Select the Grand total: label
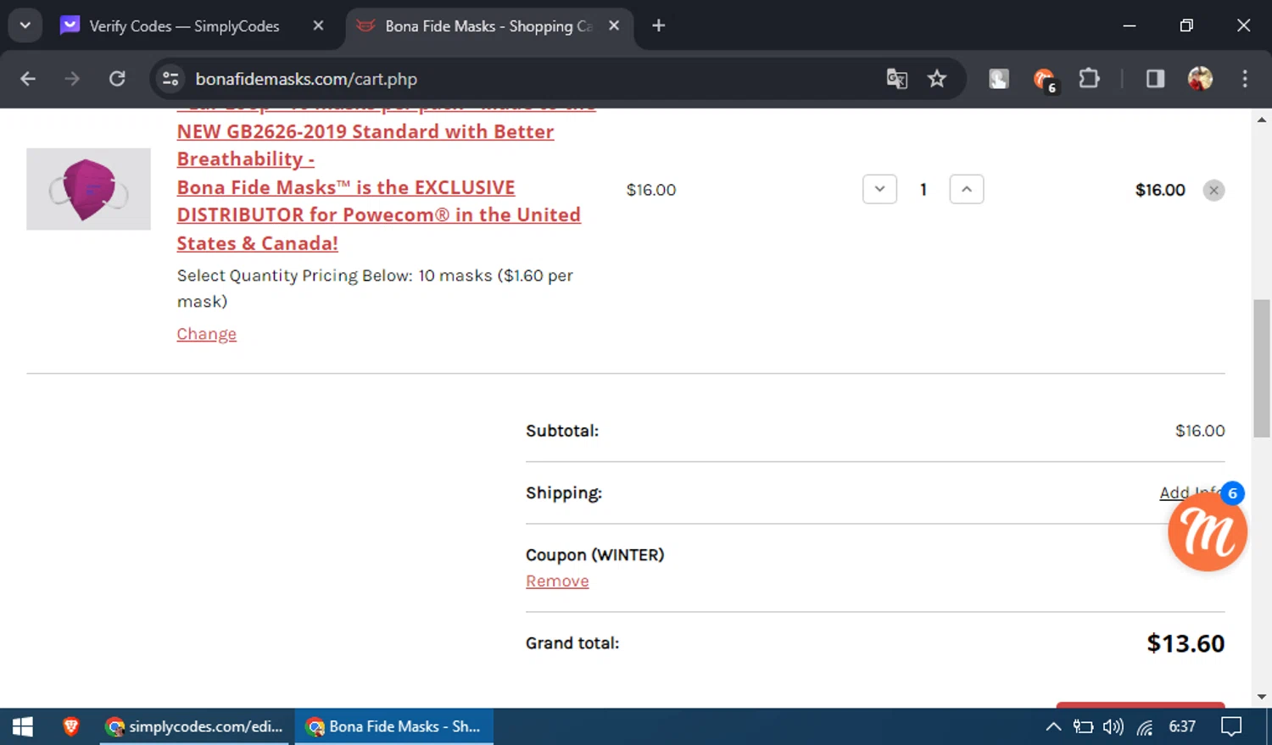This screenshot has width=1272, height=745. click(x=572, y=643)
